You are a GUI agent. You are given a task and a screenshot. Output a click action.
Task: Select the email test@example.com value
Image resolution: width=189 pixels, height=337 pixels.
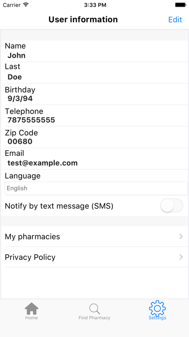pos(42,163)
